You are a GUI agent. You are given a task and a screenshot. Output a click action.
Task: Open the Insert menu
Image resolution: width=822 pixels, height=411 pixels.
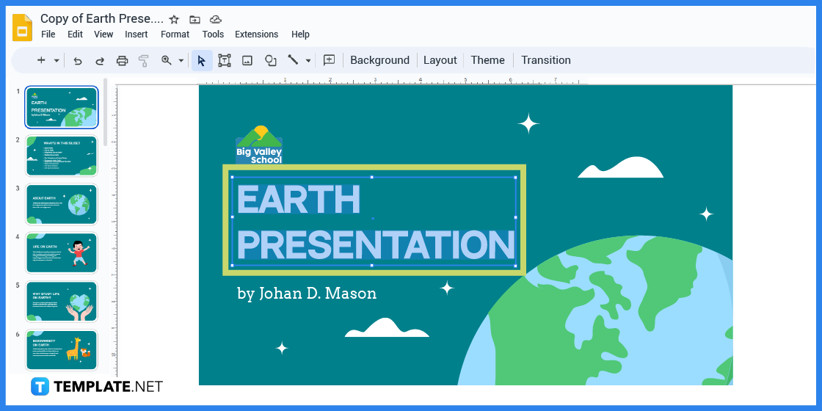click(x=137, y=34)
